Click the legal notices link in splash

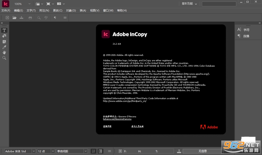[107, 126]
